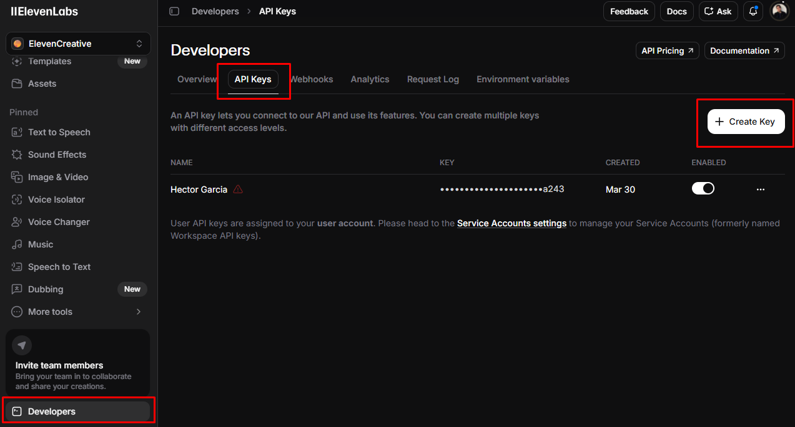This screenshot has width=795, height=427.
Task: Click the Assets folder icon
Action: pos(17,84)
